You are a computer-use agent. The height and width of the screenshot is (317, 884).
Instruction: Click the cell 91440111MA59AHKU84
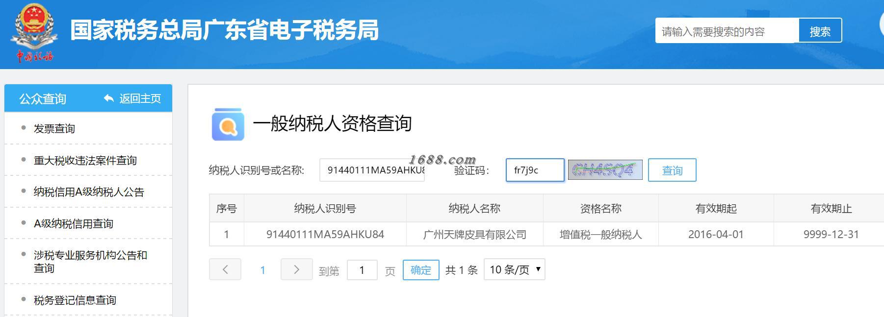[x=325, y=234]
